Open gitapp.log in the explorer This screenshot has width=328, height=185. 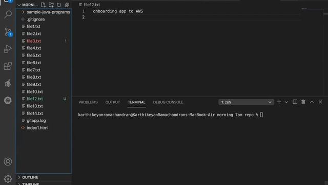[44, 121]
